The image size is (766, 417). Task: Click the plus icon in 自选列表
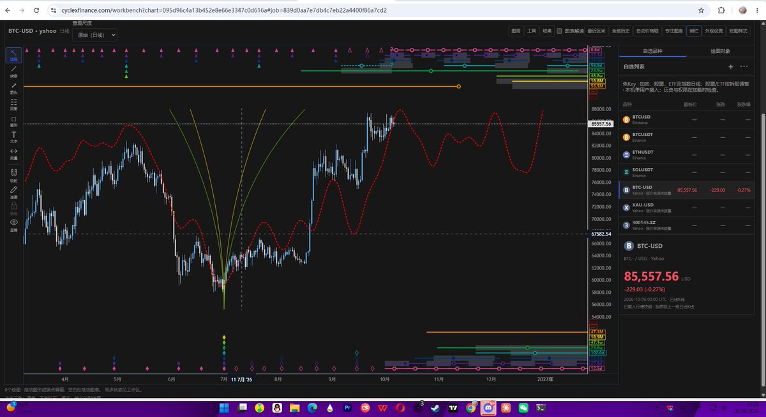pyautogui.click(x=731, y=66)
